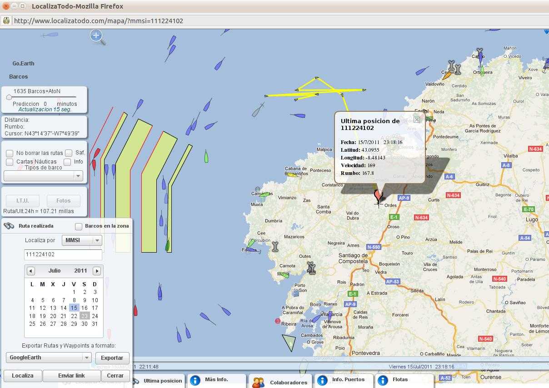Click the 'Ruta/Ult.24h = 107.21 millas' text
This screenshot has width=549, height=388.
38,211
